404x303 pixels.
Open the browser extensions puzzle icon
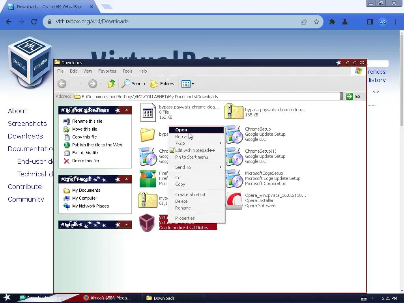pos(332,22)
